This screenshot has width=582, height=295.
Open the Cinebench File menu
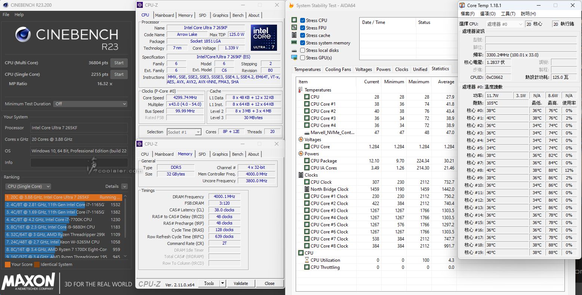tap(6, 15)
